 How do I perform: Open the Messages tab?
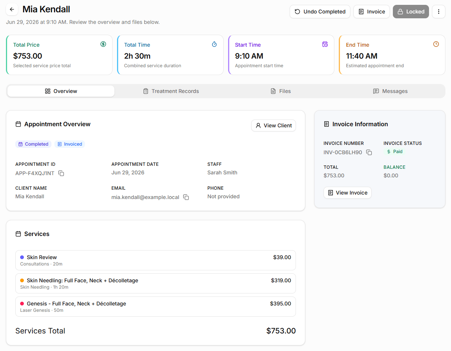pyautogui.click(x=390, y=91)
